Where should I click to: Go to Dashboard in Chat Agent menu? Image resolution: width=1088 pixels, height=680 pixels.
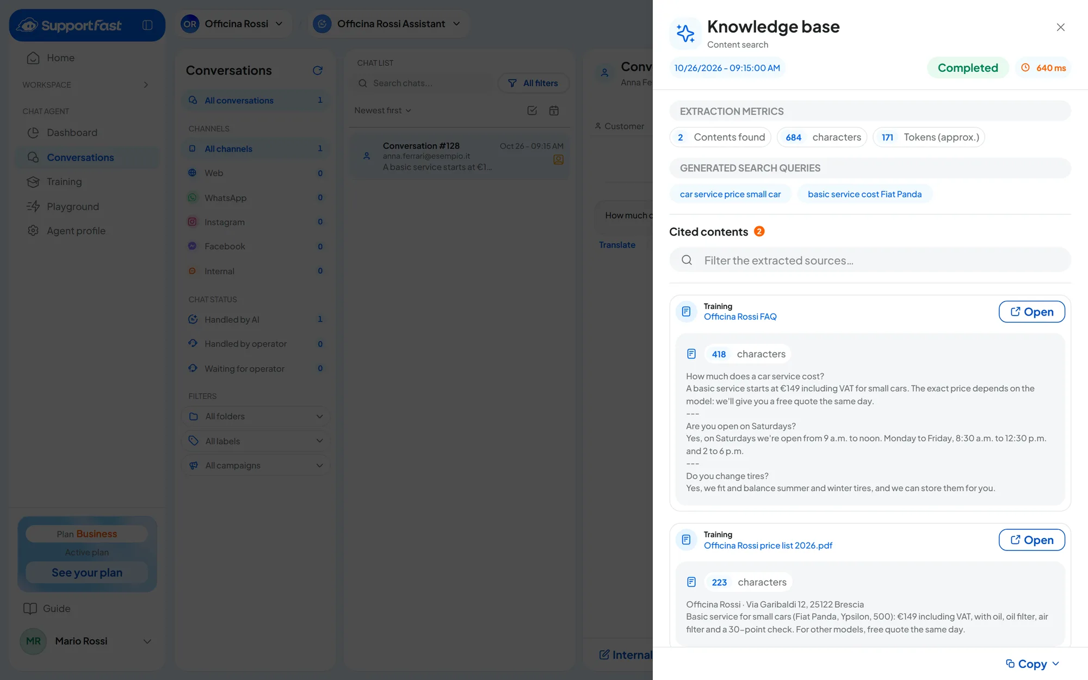[87, 133]
